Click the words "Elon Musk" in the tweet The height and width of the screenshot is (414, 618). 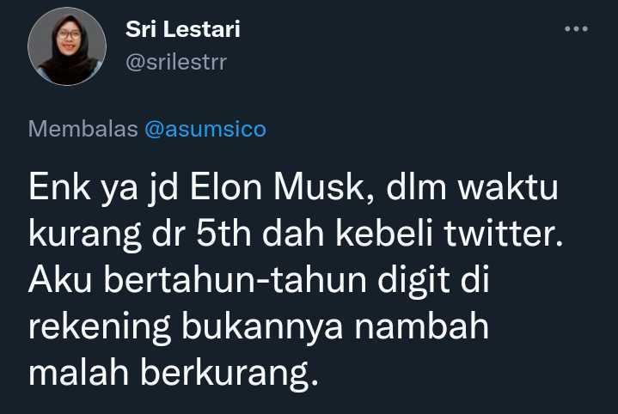tap(276, 186)
